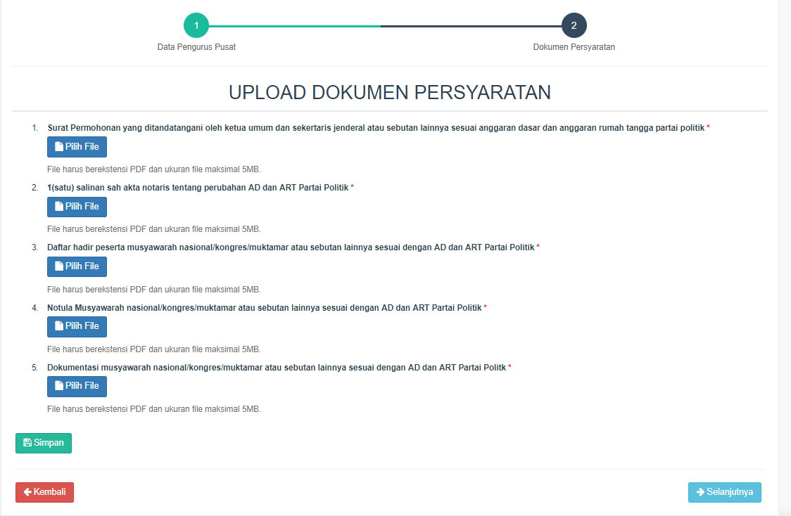Viewport: 791px width, 516px height.
Task: Click the PDF size hint below Dokumentasi upload
Action: (x=153, y=409)
